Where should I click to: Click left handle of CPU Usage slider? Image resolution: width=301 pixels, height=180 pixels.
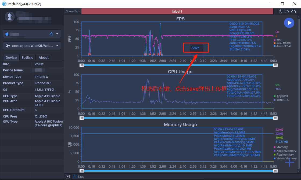82,118
